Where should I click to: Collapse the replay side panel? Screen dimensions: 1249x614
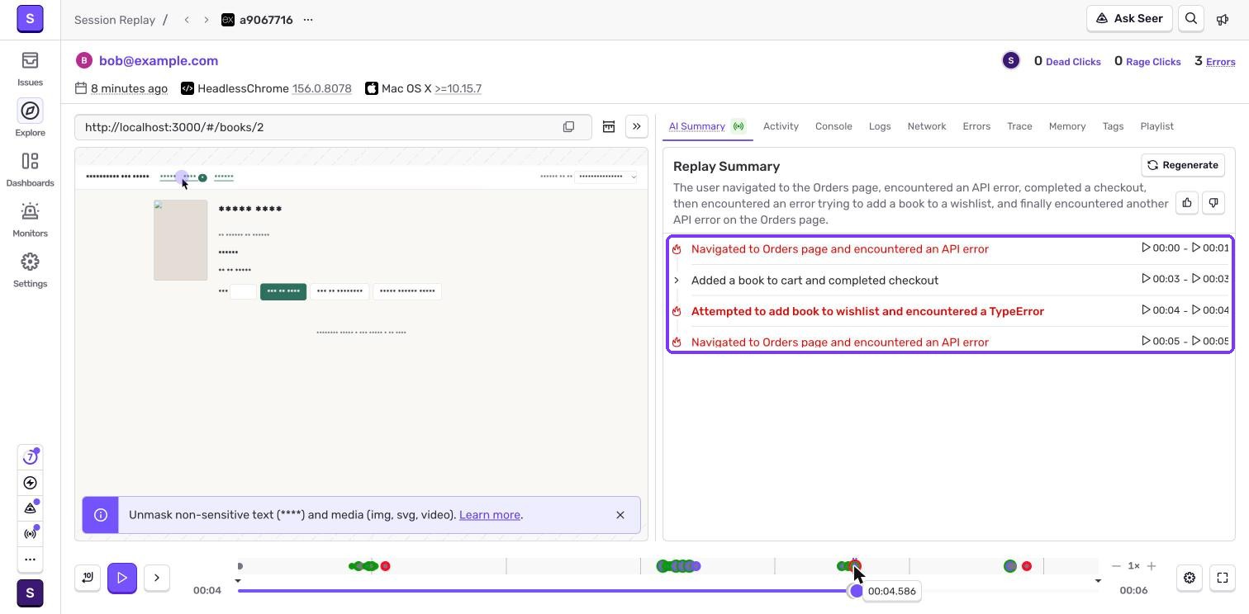tap(637, 127)
